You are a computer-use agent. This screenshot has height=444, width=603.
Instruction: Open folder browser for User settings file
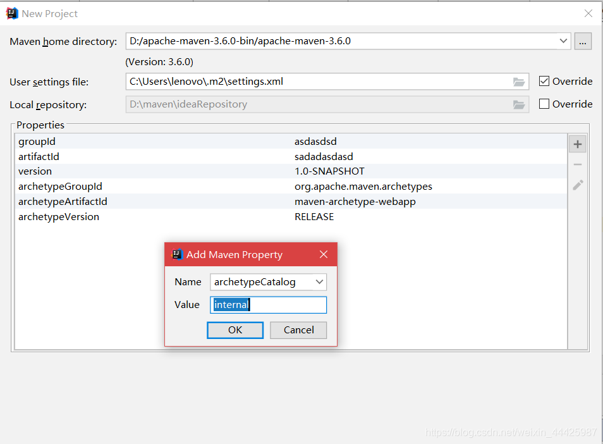click(x=519, y=82)
